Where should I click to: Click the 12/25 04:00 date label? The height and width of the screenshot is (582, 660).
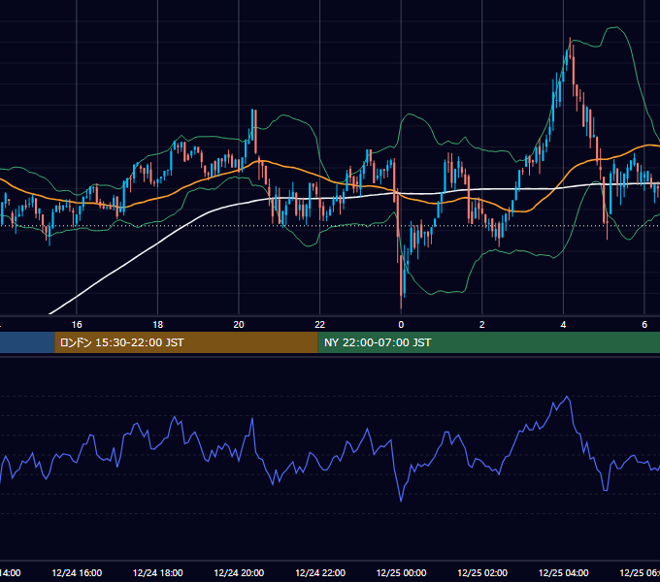tap(564, 572)
